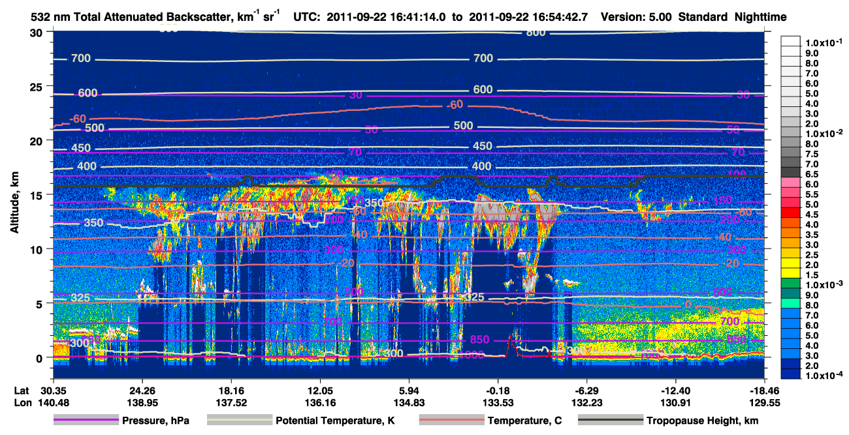The height and width of the screenshot is (435, 849).
Task: Click latitude value '-12.40'
Action: coord(675,390)
